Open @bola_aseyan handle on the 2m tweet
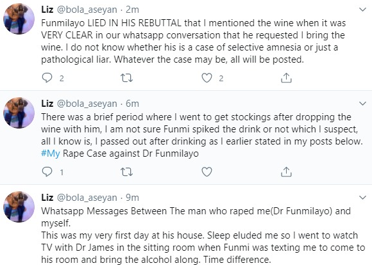 pyautogui.click(x=87, y=10)
